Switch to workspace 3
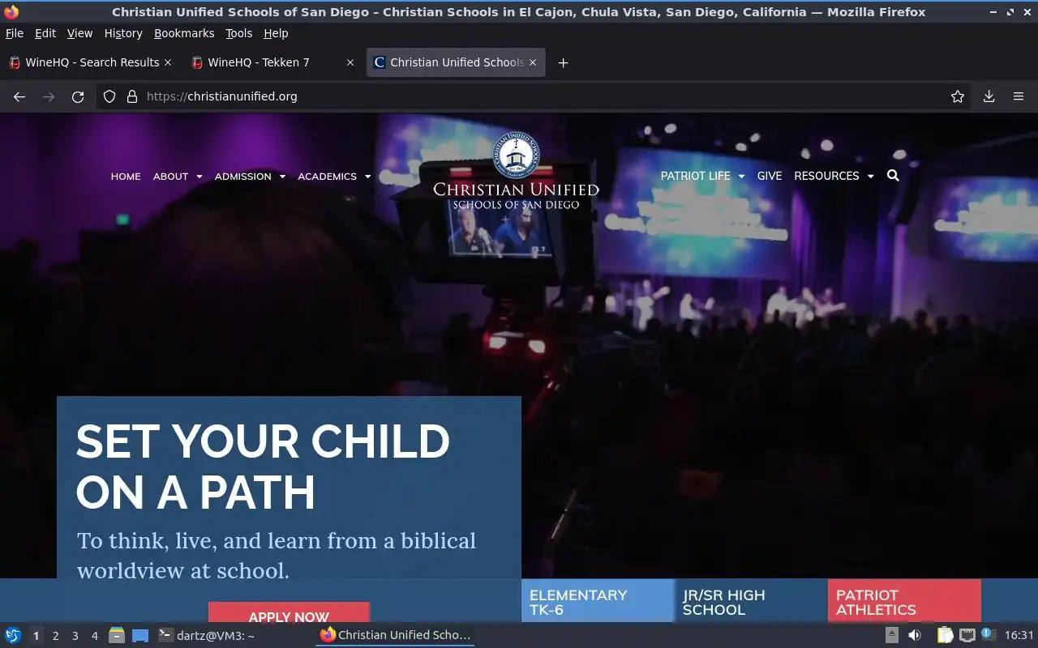Image resolution: width=1038 pixels, height=648 pixels. tap(75, 636)
